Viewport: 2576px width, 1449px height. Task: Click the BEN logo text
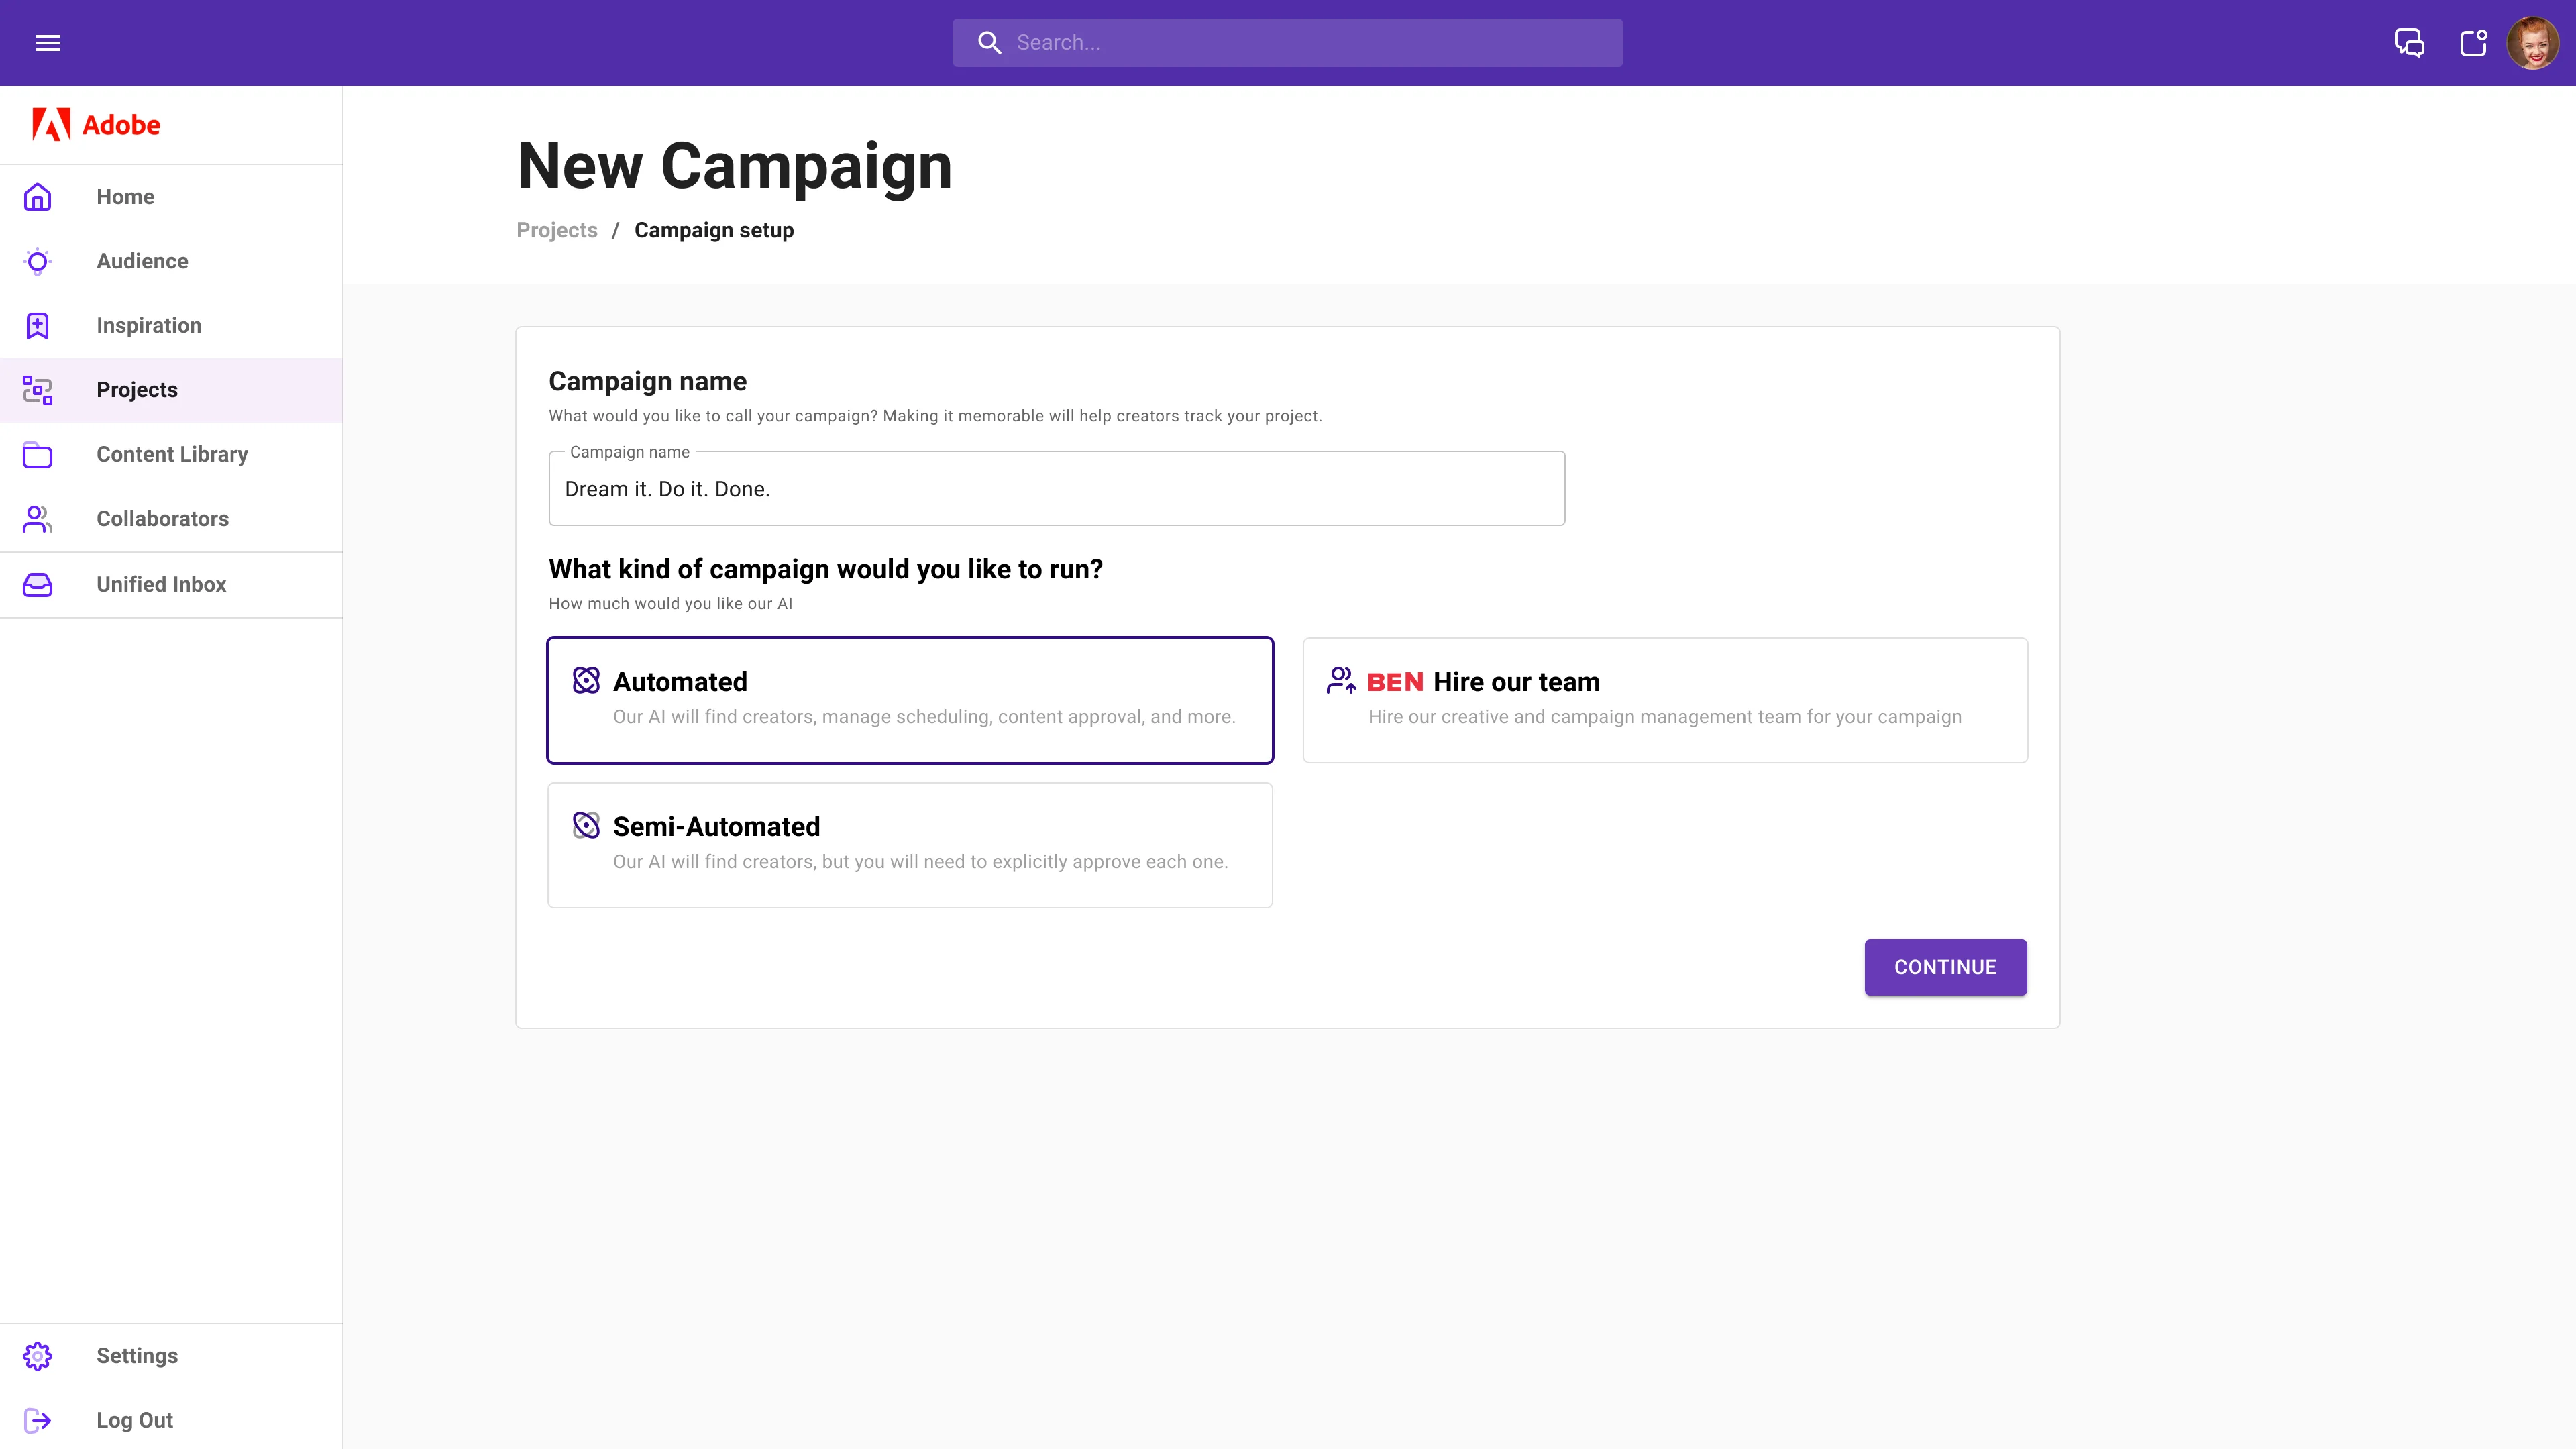[x=1395, y=682]
